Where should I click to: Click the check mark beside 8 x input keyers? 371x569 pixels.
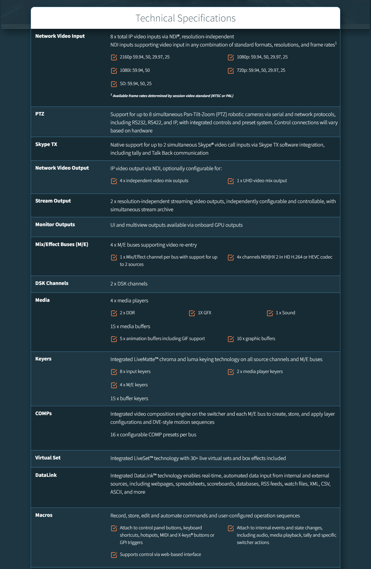pyautogui.click(x=114, y=372)
